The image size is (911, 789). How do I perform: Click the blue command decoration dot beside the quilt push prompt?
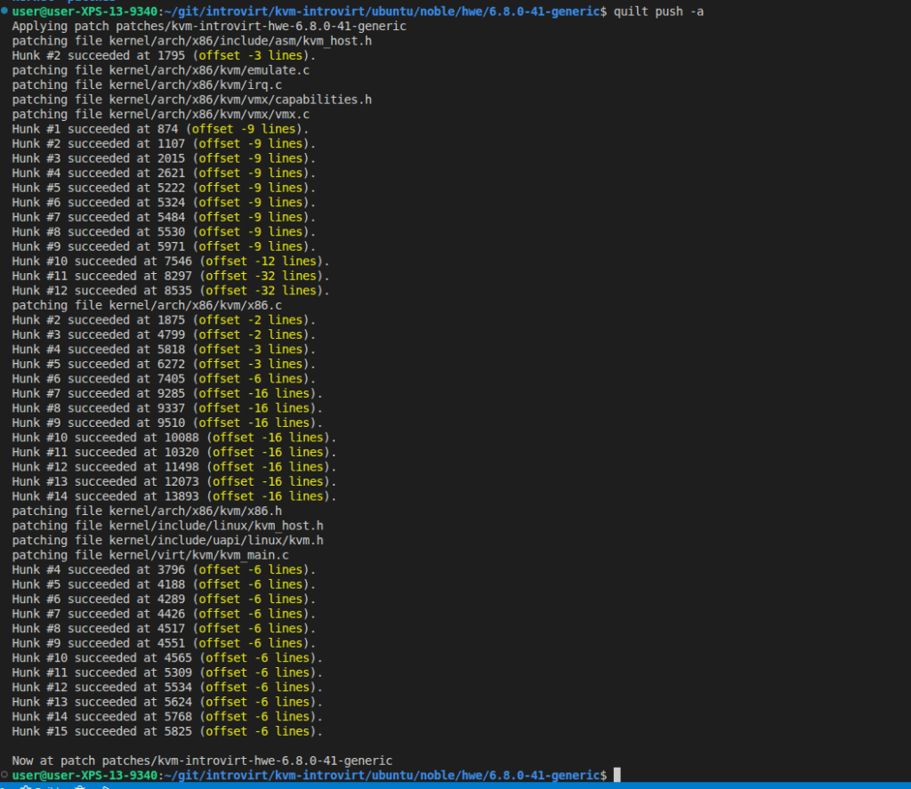tap(4, 12)
